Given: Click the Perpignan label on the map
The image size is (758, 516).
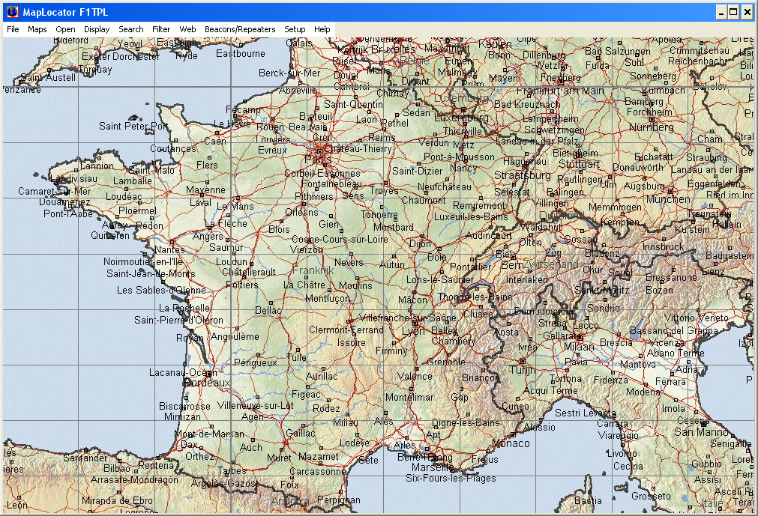Looking at the screenshot, I should click(339, 500).
